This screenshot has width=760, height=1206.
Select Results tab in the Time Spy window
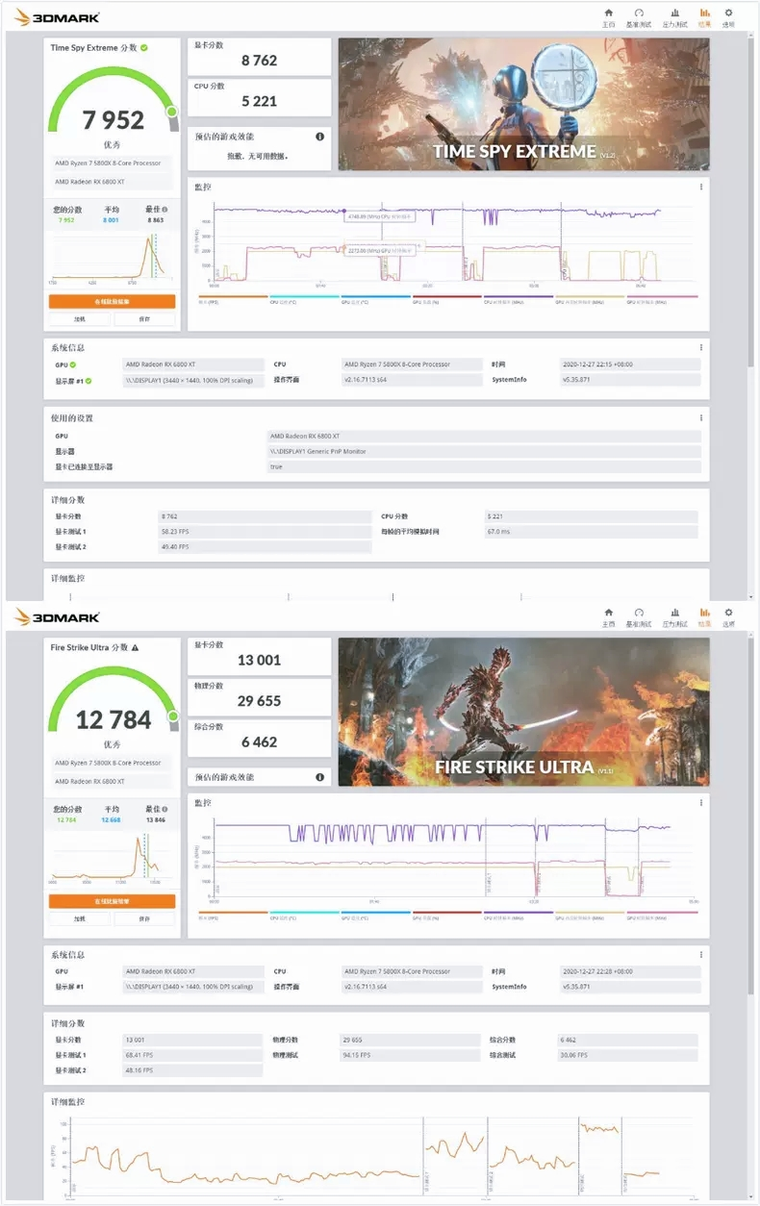pos(704,17)
